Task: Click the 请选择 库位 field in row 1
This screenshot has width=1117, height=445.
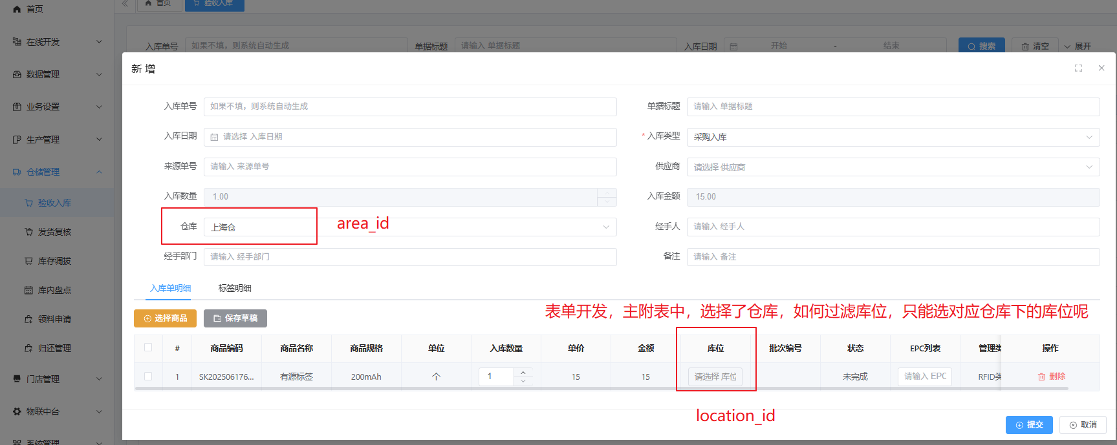Action: (715, 377)
